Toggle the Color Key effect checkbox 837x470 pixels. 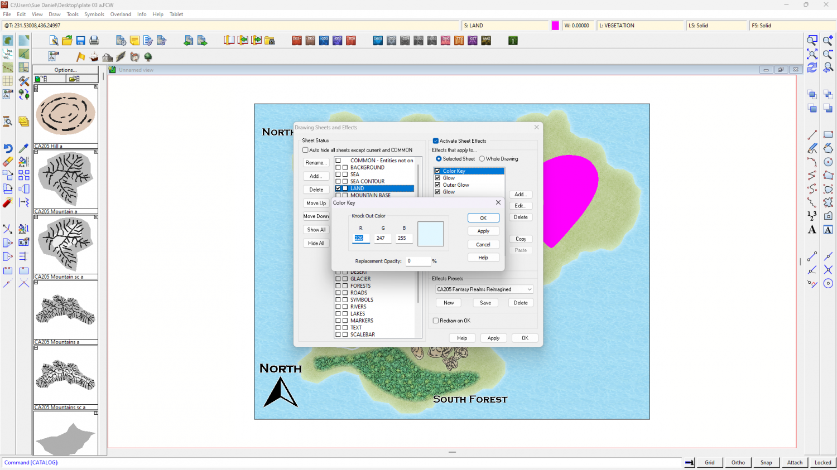tap(437, 171)
